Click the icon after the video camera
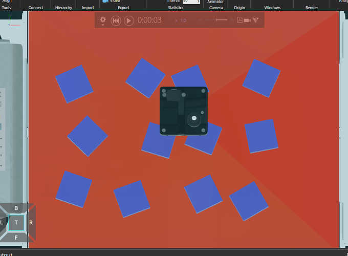Screen dimensions: 348x256 point(255,20)
